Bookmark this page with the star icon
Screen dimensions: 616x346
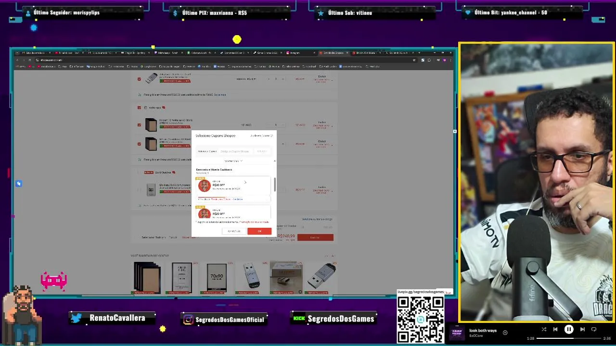click(414, 60)
